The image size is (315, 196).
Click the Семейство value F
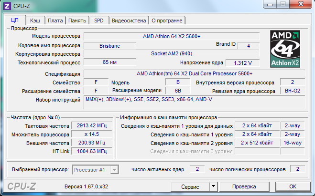coord(96,82)
